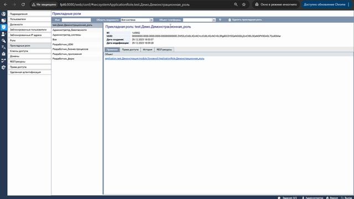Image resolution: width=354 pixels, height=199 pixels.
Task: Open Роли menu item
Action: point(29,40)
